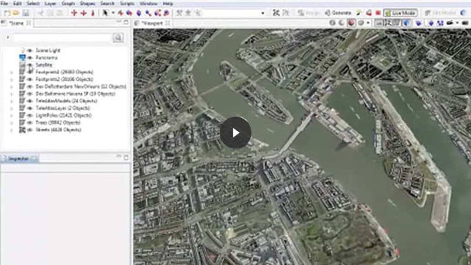Click the Open folder toolbar icon

16,13
